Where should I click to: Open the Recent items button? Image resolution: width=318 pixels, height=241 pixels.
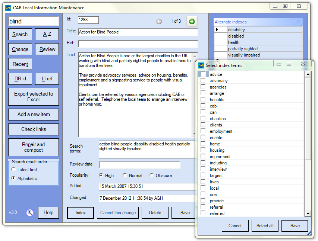(x=20, y=64)
